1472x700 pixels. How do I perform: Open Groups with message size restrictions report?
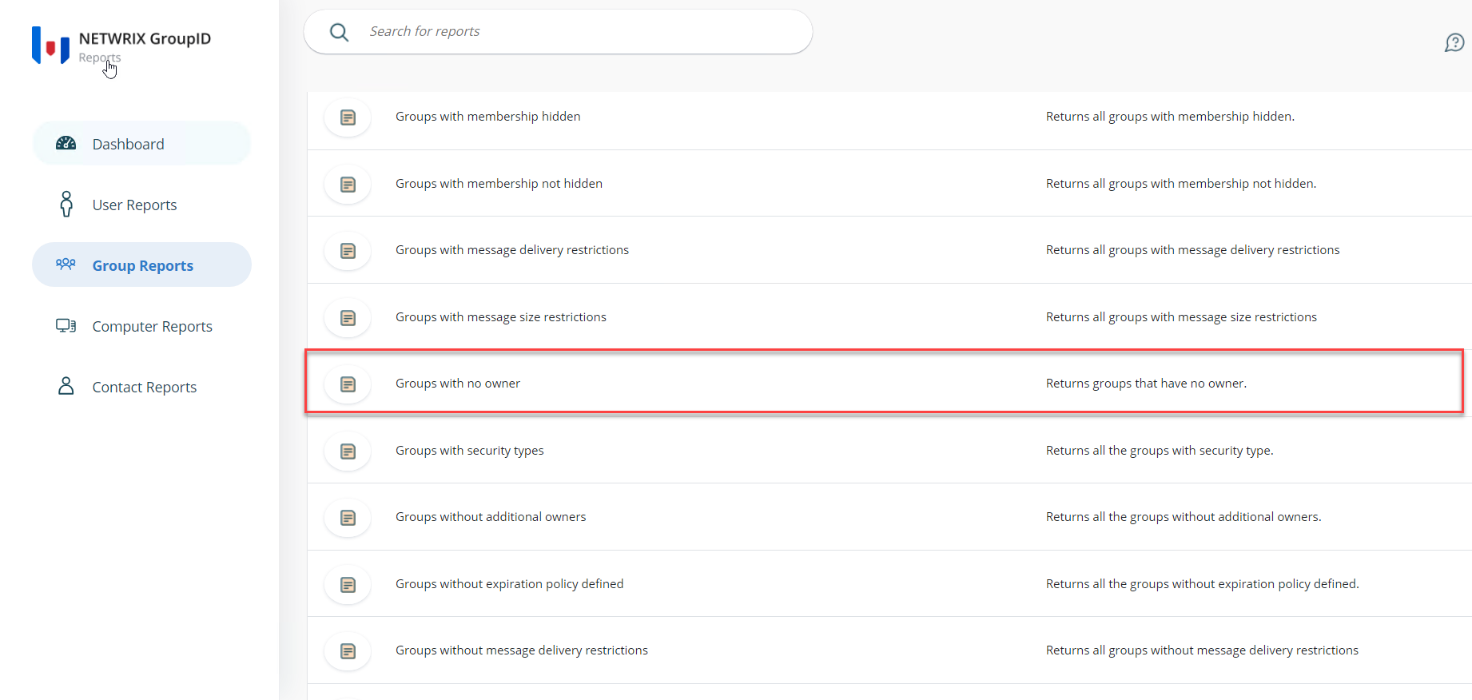[501, 317]
